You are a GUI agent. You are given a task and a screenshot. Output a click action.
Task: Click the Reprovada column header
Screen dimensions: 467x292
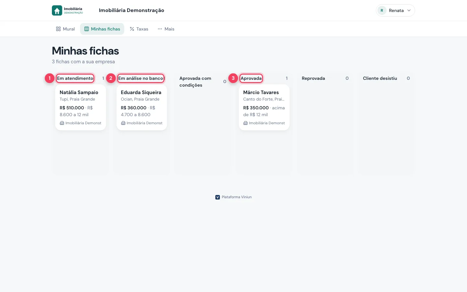[x=313, y=78]
